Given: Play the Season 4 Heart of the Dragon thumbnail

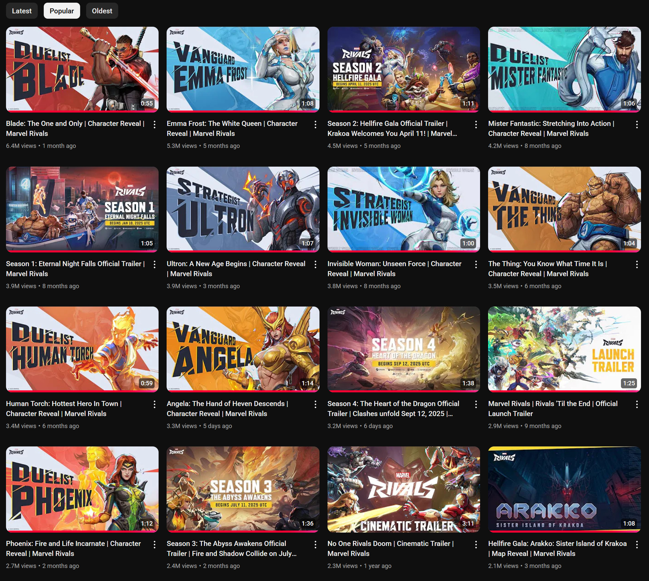Looking at the screenshot, I should coord(403,349).
